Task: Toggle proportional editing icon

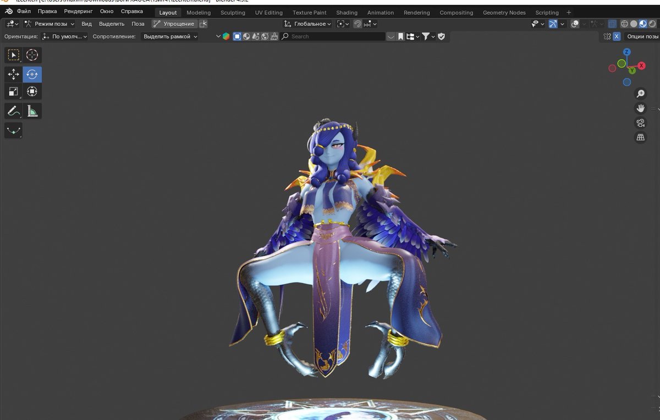Action: [x=357, y=24]
